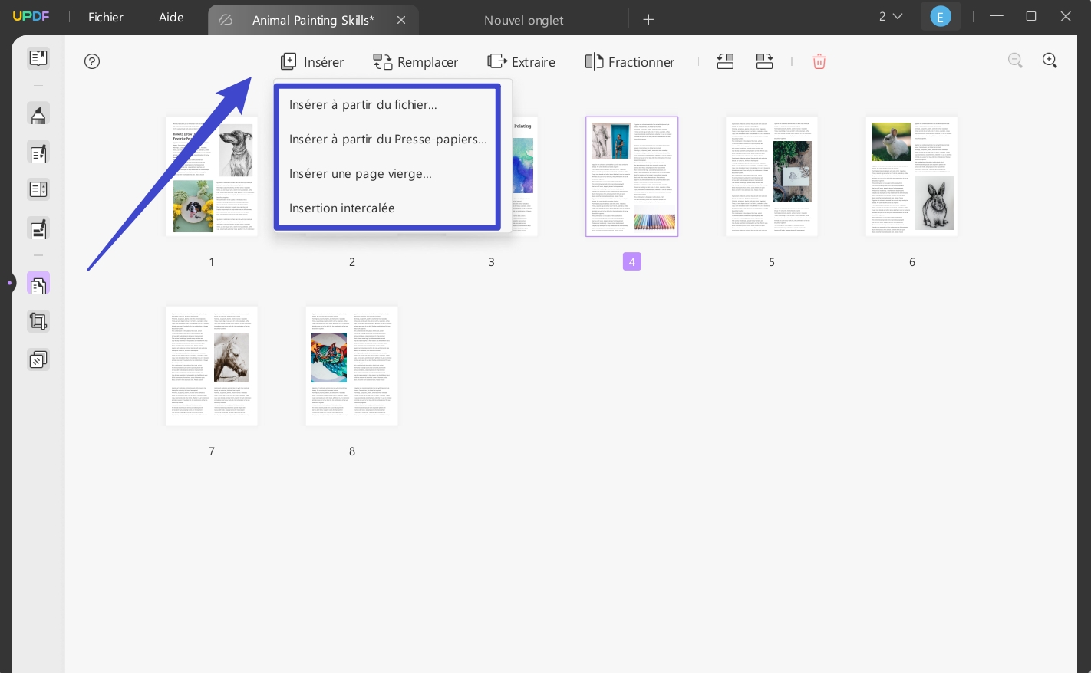This screenshot has height=673, width=1091.
Task: Choose Insertion intercalée from the open menu
Action: tap(341, 208)
